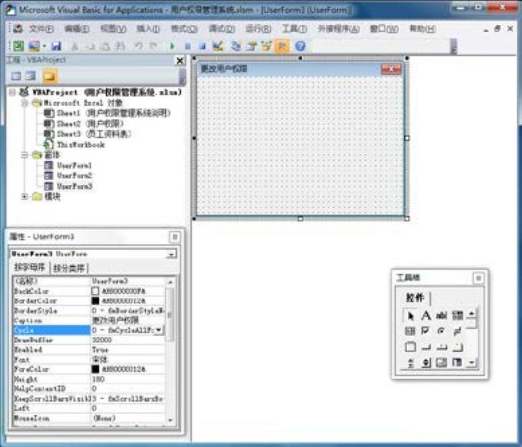This screenshot has height=447, width=522.
Task: Toggle Design Mode toolbar icon
Action: (218, 46)
